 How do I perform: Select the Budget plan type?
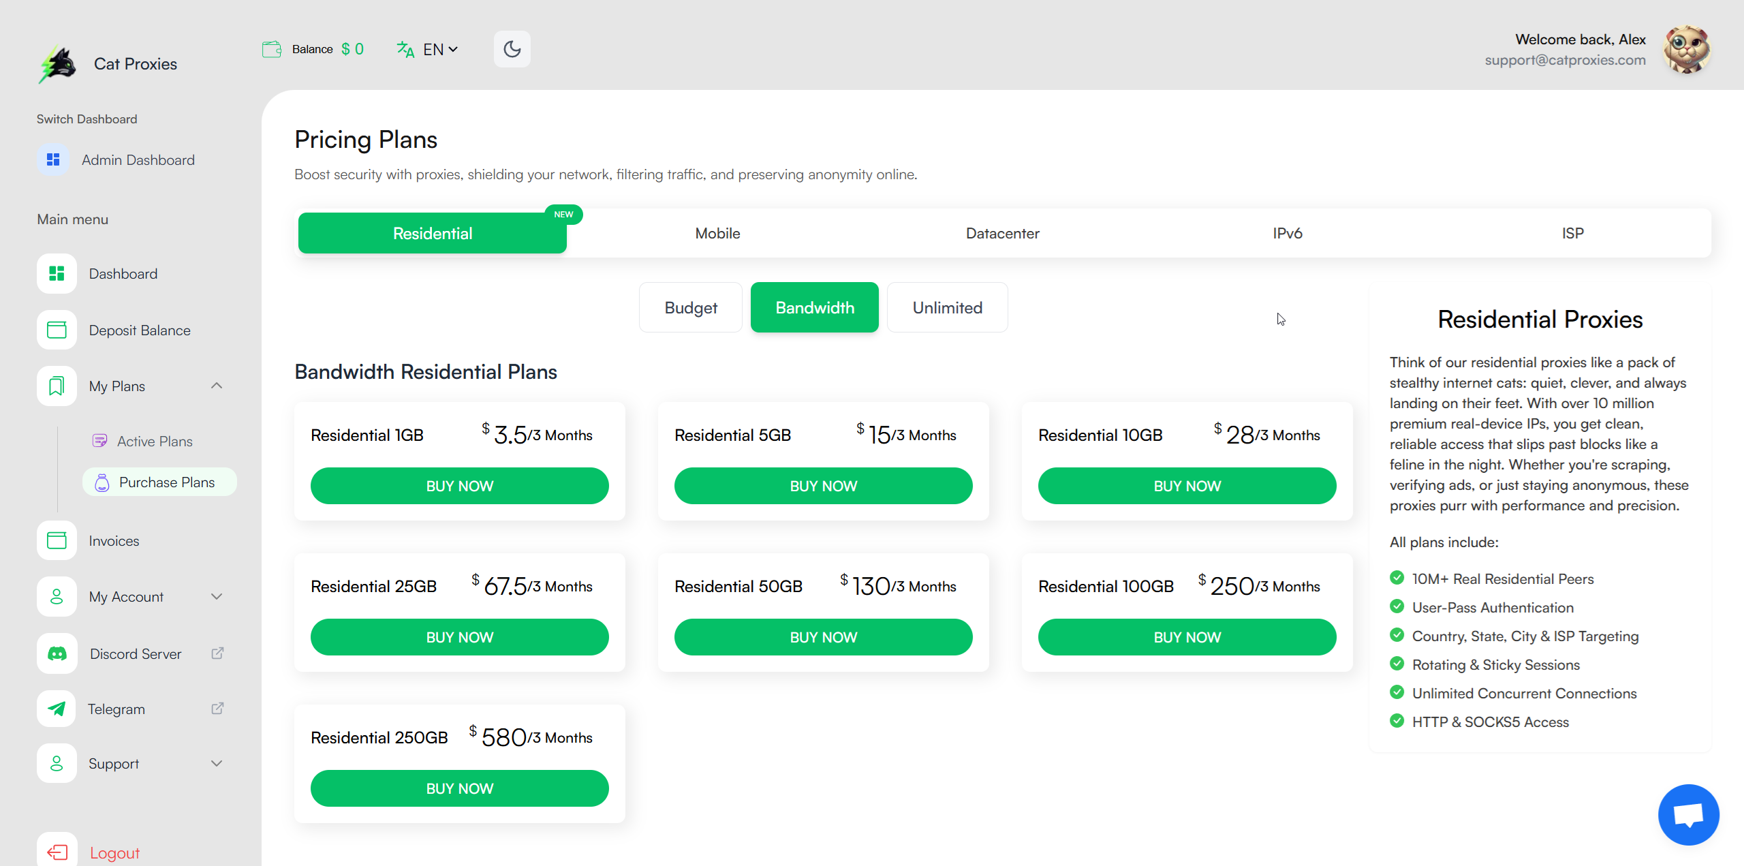(x=690, y=307)
